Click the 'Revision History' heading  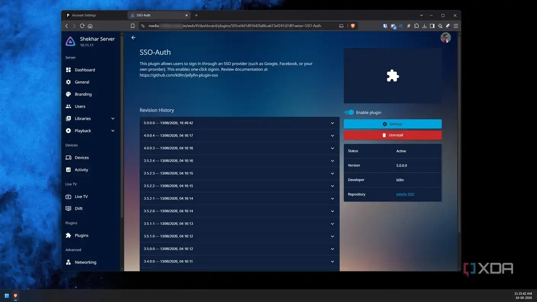[157, 110]
